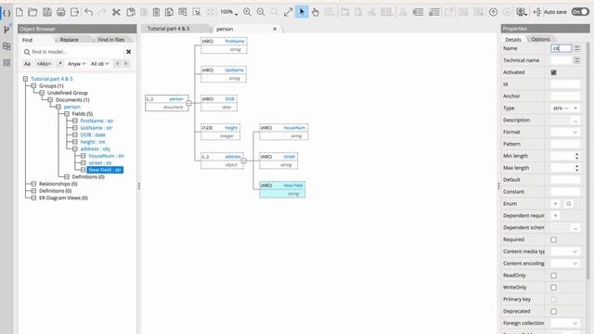Click the clipboard delete icon
Image resolution: width=594 pixels, height=334 pixels.
tap(156, 12)
